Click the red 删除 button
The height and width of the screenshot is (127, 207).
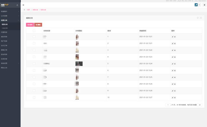click(38, 25)
